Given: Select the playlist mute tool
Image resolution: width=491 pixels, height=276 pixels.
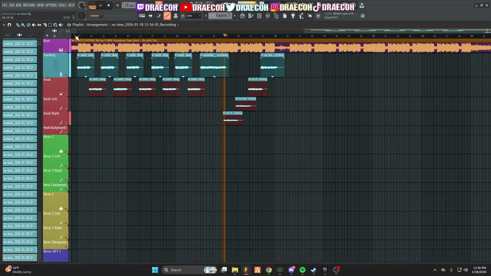Looking at the screenshot, I should (x=34, y=25).
